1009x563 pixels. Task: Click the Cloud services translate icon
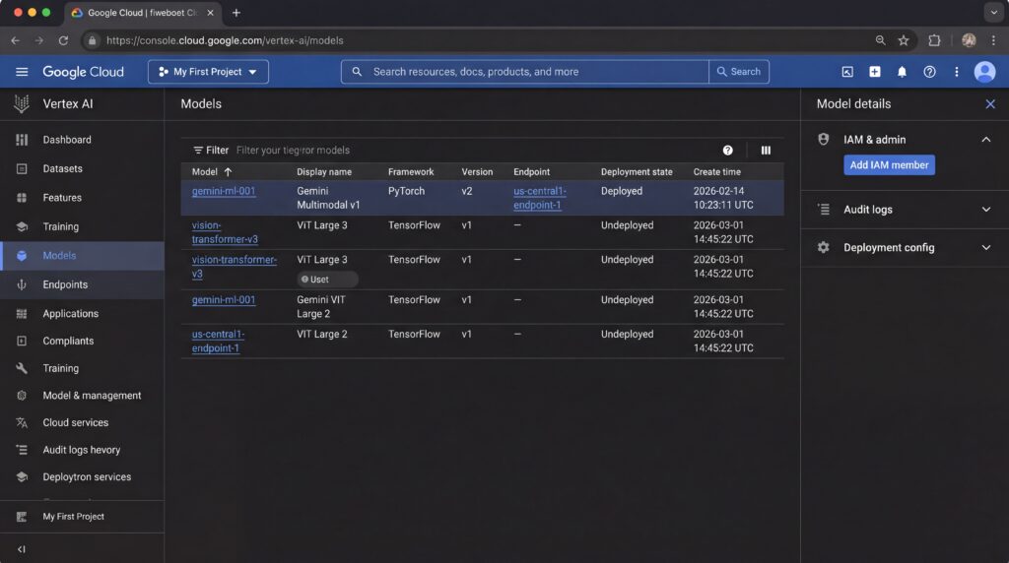tap(22, 422)
